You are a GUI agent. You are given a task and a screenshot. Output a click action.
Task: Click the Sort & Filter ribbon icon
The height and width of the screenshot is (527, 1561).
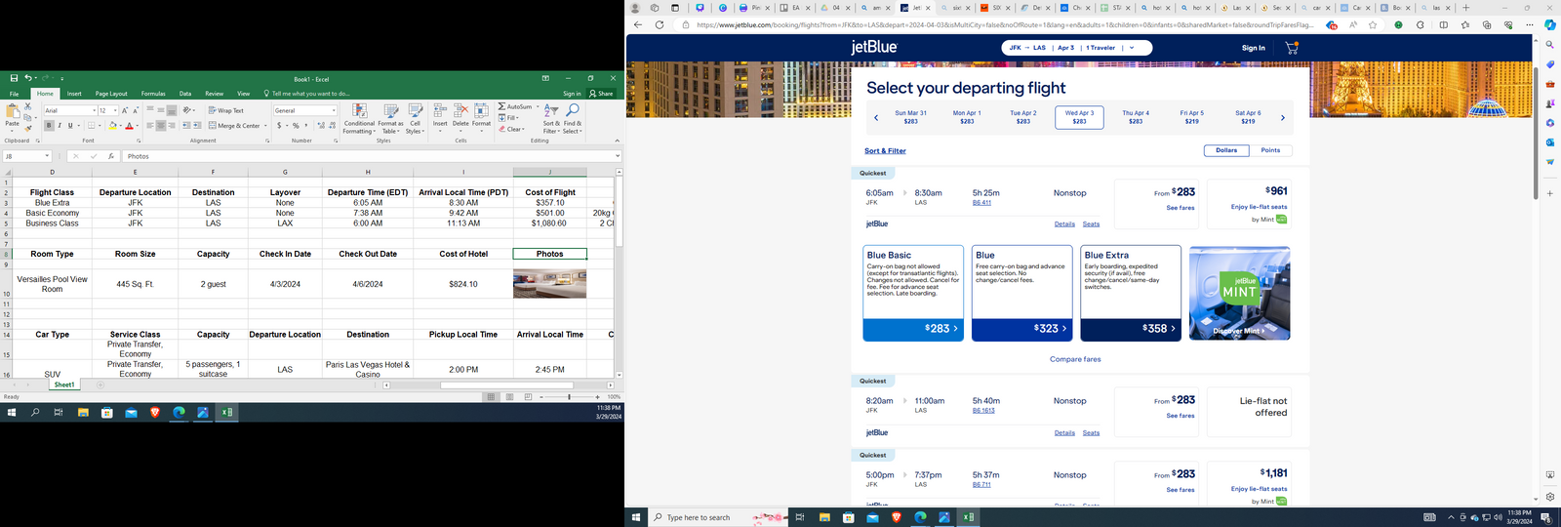click(x=551, y=112)
